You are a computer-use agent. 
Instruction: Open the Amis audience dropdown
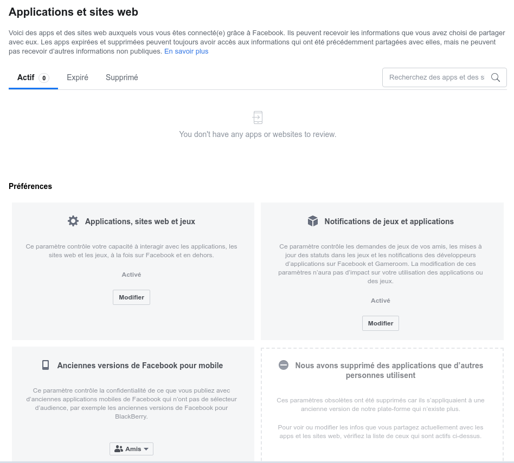point(131,449)
